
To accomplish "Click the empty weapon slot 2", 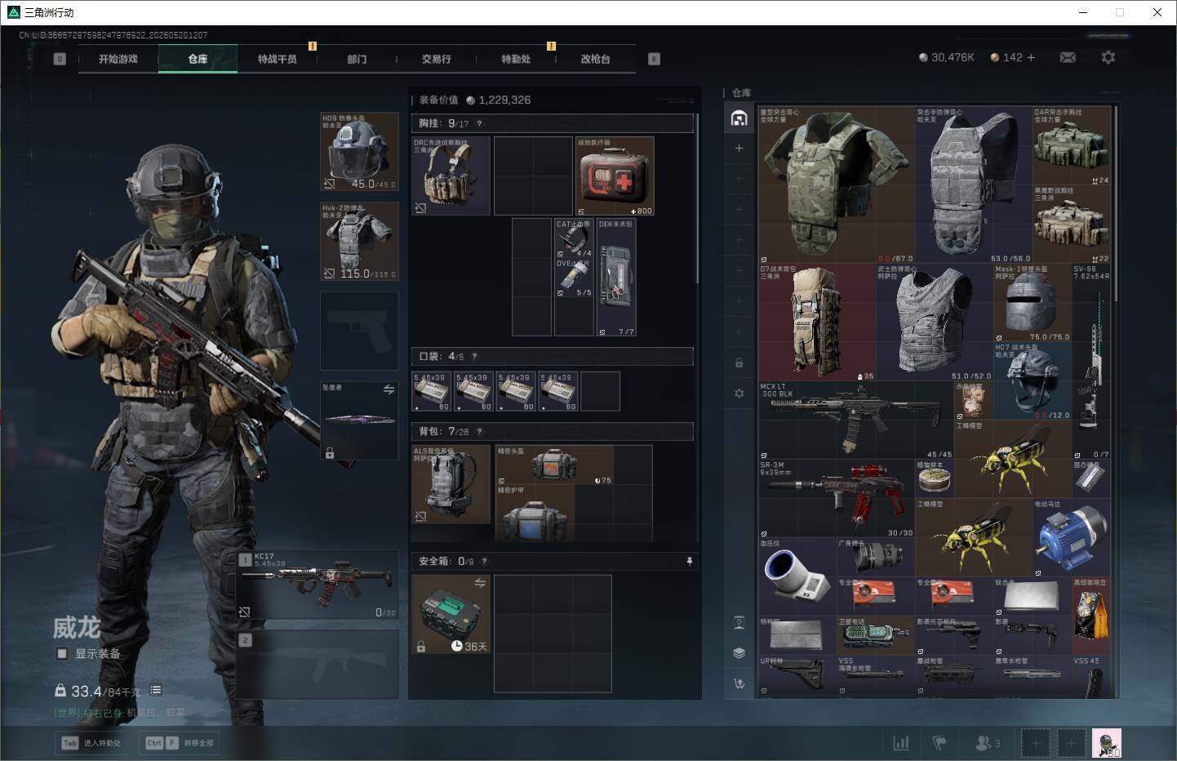I will point(318,664).
